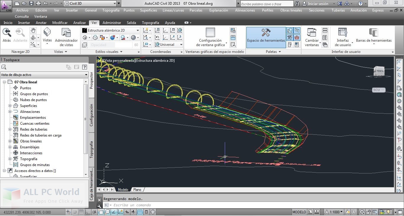Open Espacio de herramientas palette

coord(266,37)
